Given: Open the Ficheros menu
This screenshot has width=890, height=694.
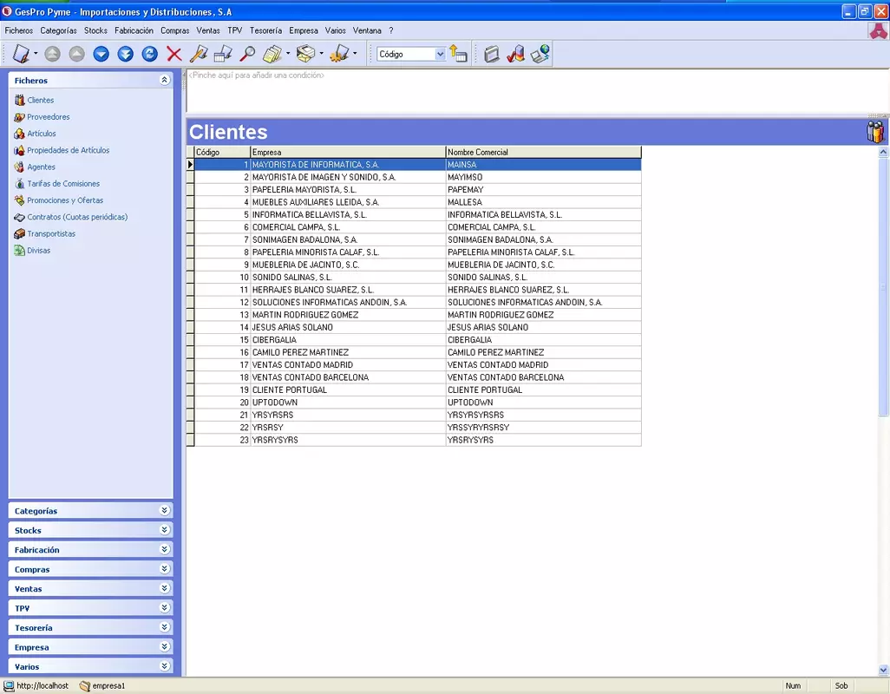Looking at the screenshot, I should coord(19,30).
